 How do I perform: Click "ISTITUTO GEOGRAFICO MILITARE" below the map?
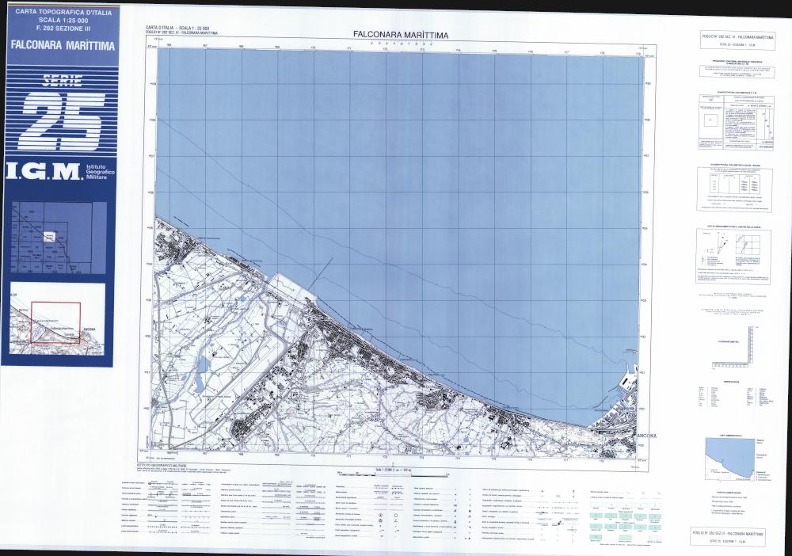(162, 464)
